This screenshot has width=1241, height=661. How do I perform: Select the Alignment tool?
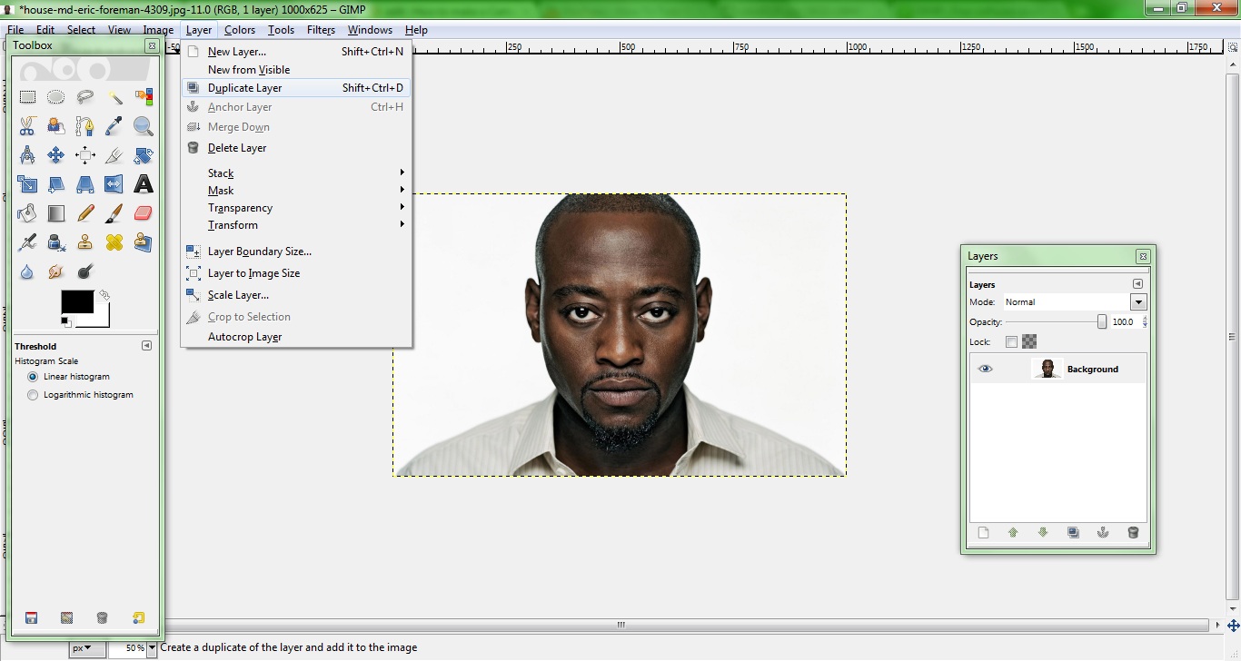click(85, 155)
